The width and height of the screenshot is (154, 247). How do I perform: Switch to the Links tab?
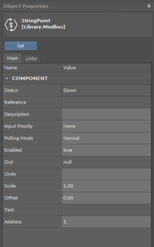[x=31, y=58]
